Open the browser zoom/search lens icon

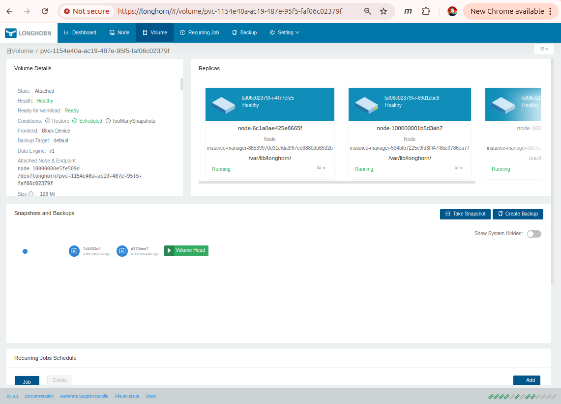coord(367,11)
